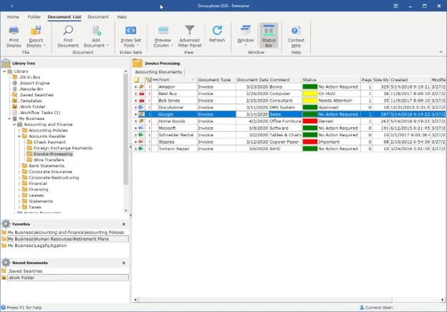The image size is (447, 312).
Task: Open the Accounting Policies favorite
Action: [66, 233]
